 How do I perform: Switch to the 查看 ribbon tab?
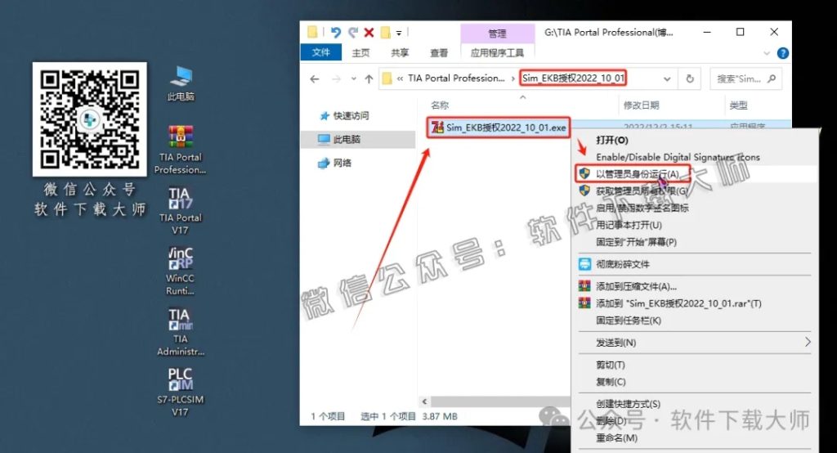click(439, 53)
